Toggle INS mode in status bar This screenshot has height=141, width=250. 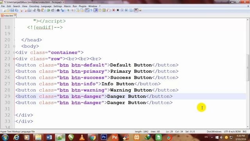[x=245, y=132]
